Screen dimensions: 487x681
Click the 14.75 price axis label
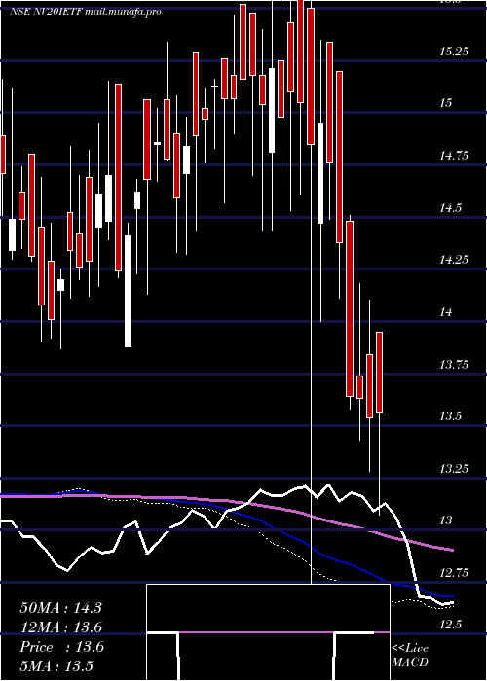[454, 156]
